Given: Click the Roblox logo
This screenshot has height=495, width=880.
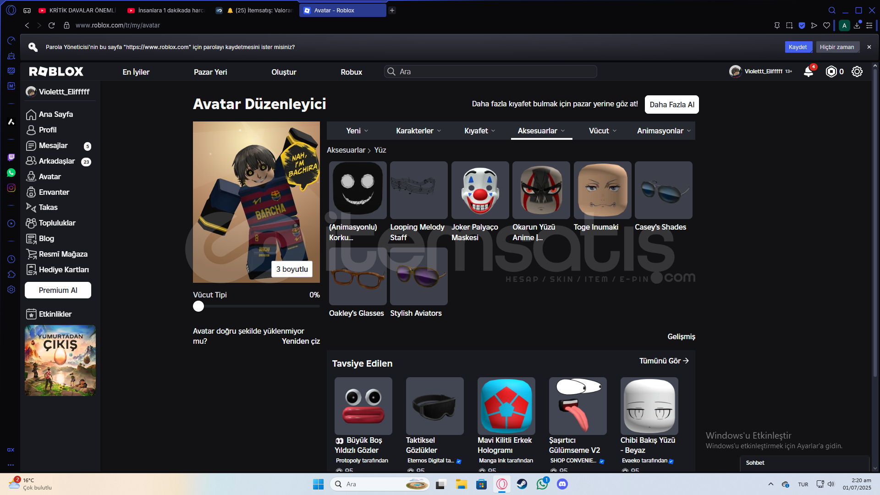Looking at the screenshot, I should (x=56, y=71).
